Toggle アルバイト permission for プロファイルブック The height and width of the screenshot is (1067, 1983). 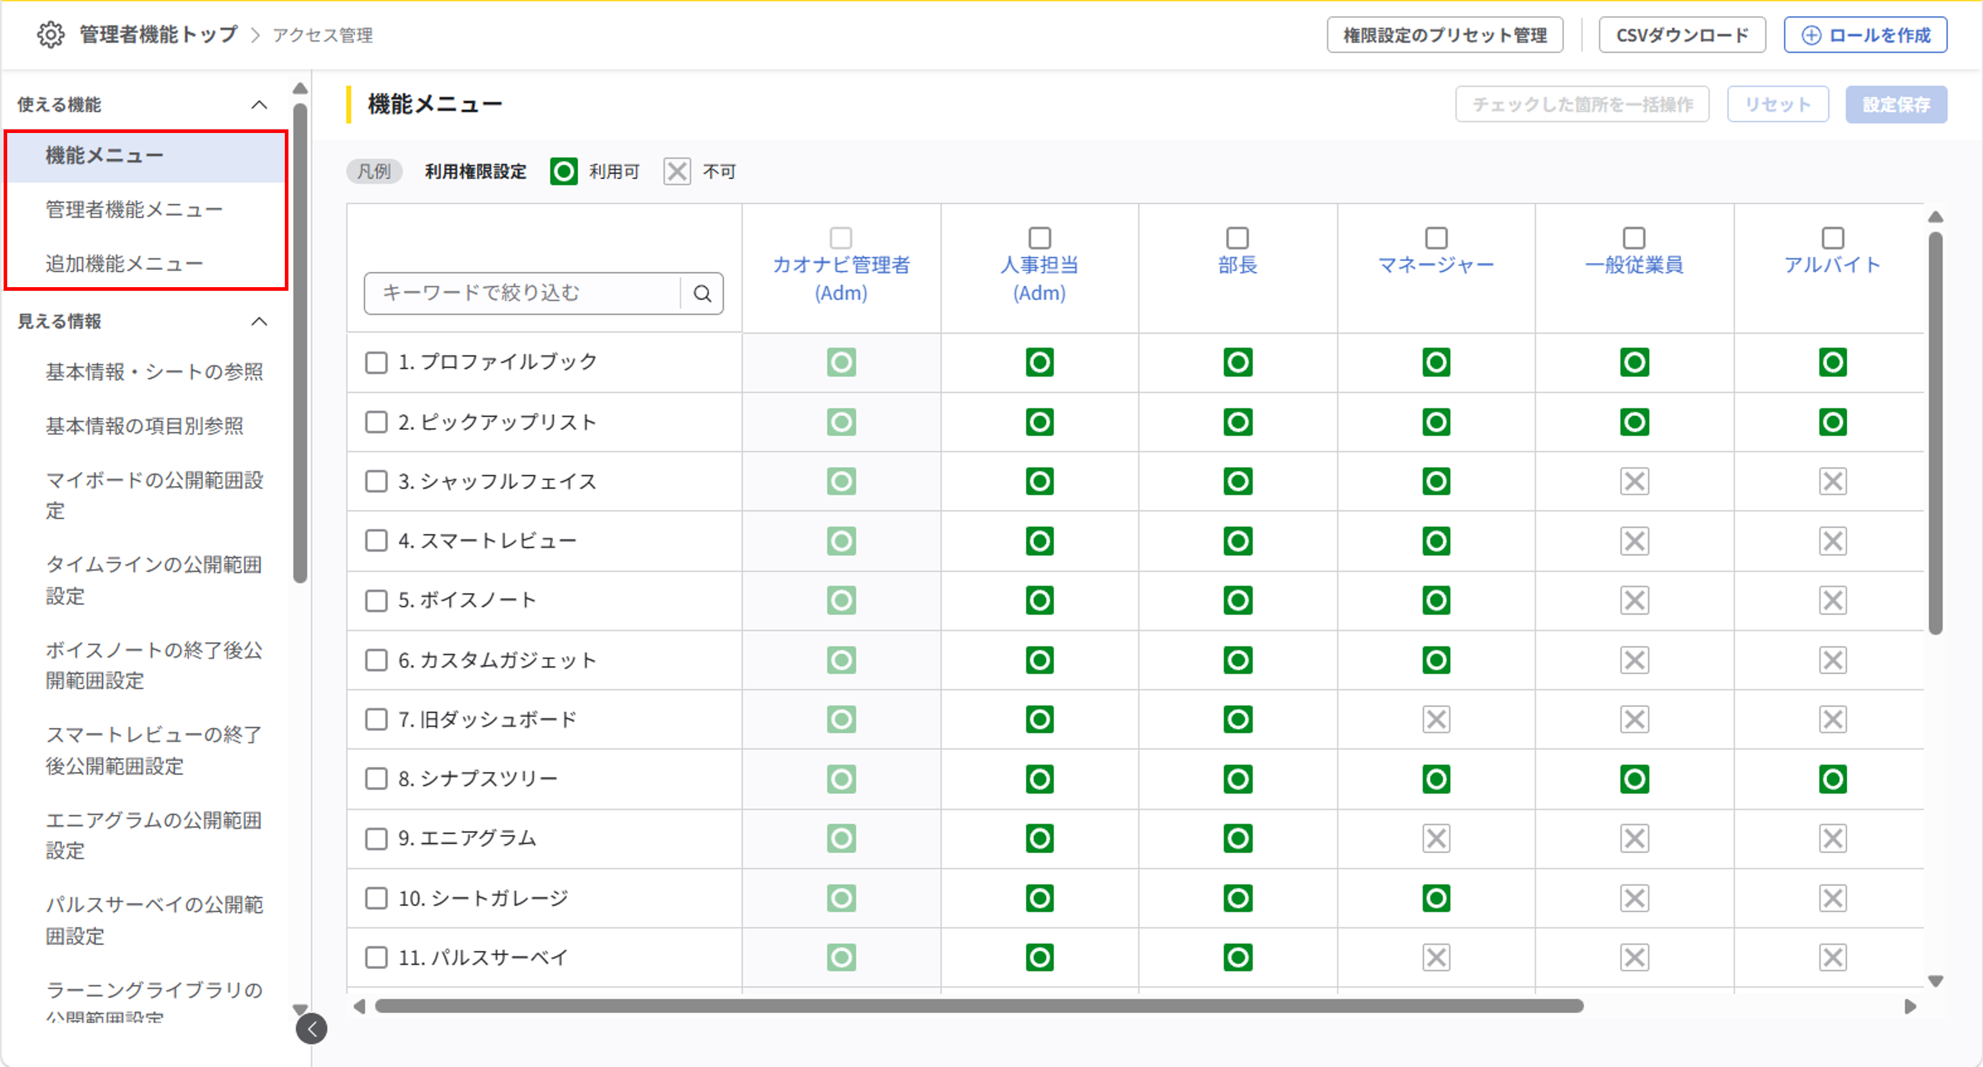1833,362
